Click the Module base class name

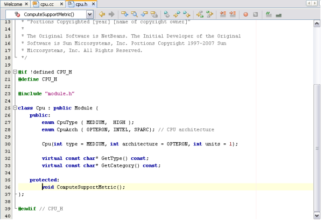click(x=83, y=108)
